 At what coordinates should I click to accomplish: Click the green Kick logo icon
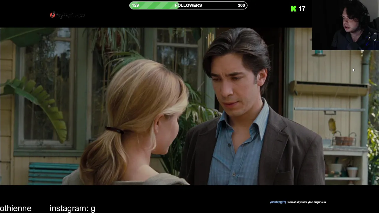293,9
